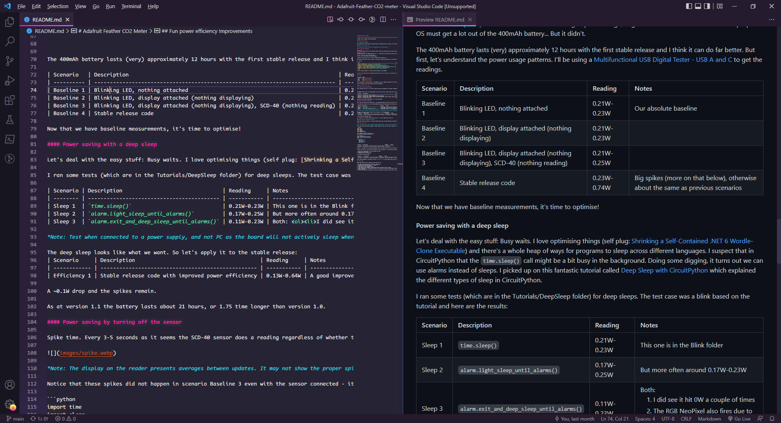The height and width of the screenshot is (423, 781).
Task: Open the Accounts icon in the activity bar
Action: tap(9, 385)
